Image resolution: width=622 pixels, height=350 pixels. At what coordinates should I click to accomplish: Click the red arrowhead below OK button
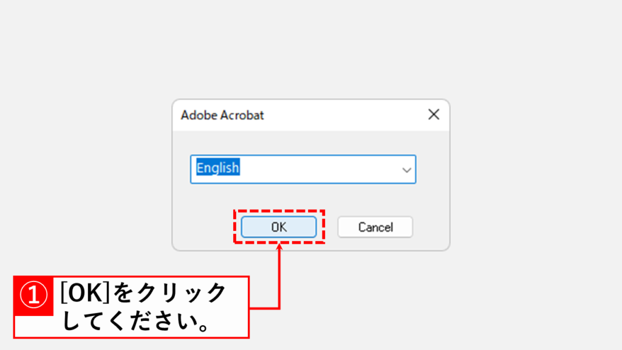tap(279, 247)
